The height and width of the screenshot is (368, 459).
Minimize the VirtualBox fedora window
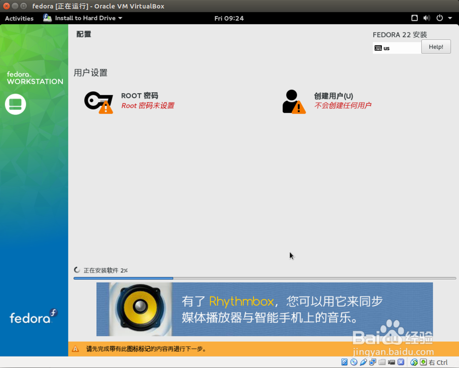pyautogui.click(x=15, y=6)
